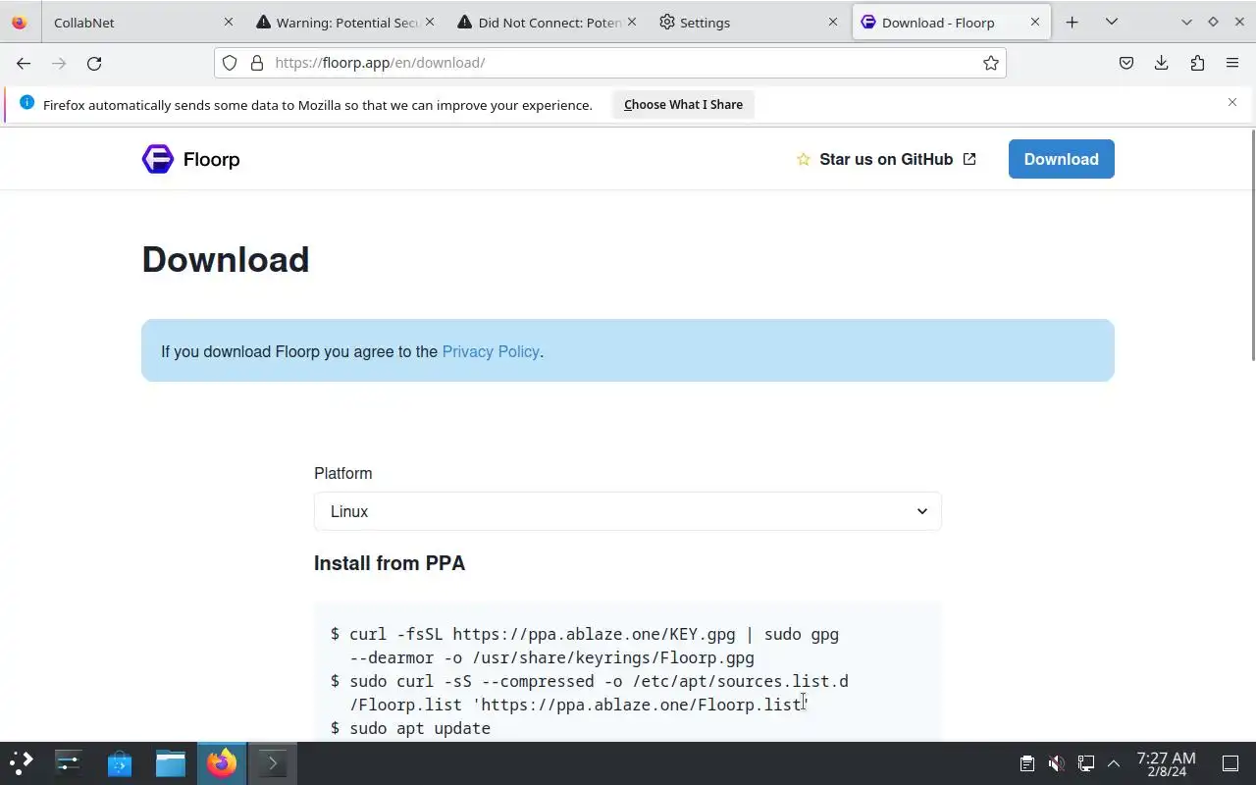Close the Warning: Potential Security tab
The image size is (1256, 785).
[x=431, y=22]
